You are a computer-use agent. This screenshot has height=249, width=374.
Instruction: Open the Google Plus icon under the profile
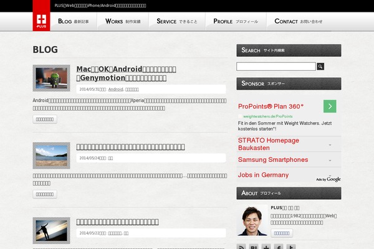pos(266,247)
